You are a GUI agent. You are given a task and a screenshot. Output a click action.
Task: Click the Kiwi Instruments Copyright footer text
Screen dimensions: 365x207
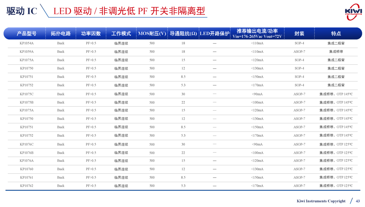pyautogui.click(x=321, y=201)
